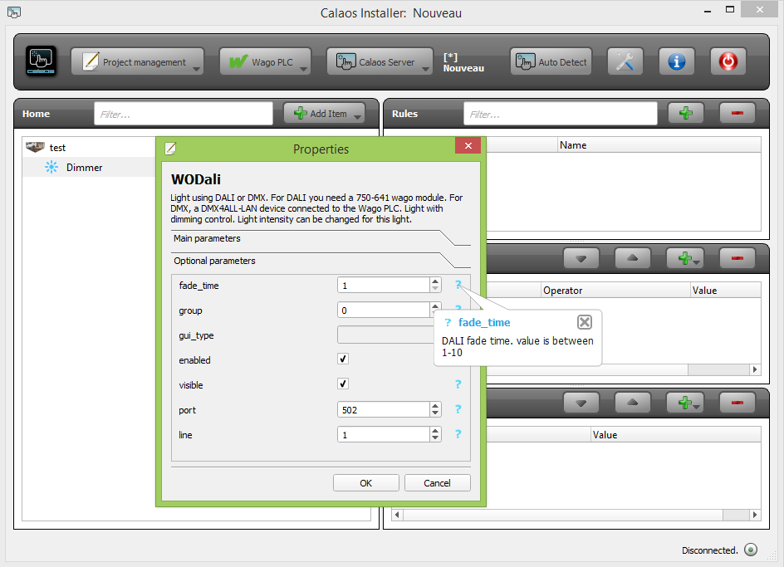Increase the line value with up arrow
Screen dimensions: 784x567
pos(435,431)
